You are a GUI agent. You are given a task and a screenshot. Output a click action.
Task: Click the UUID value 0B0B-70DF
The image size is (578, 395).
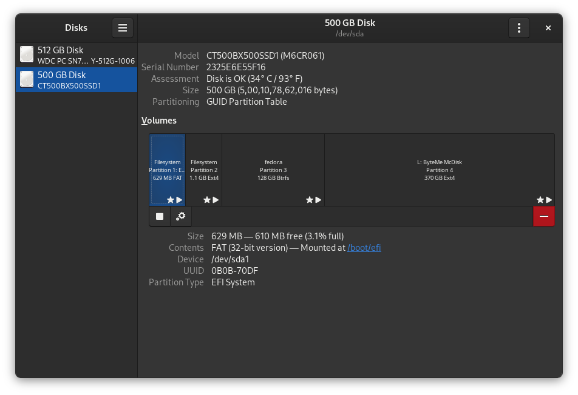click(x=235, y=271)
